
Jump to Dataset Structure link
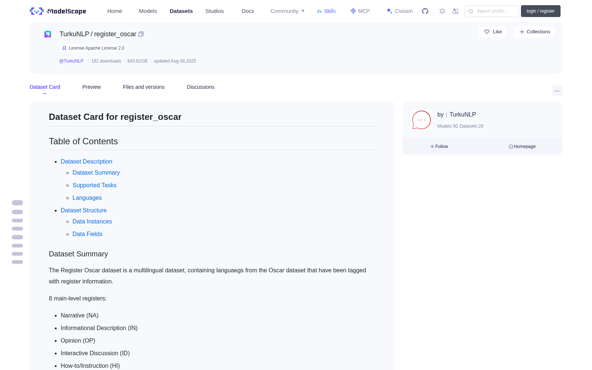pos(84,210)
